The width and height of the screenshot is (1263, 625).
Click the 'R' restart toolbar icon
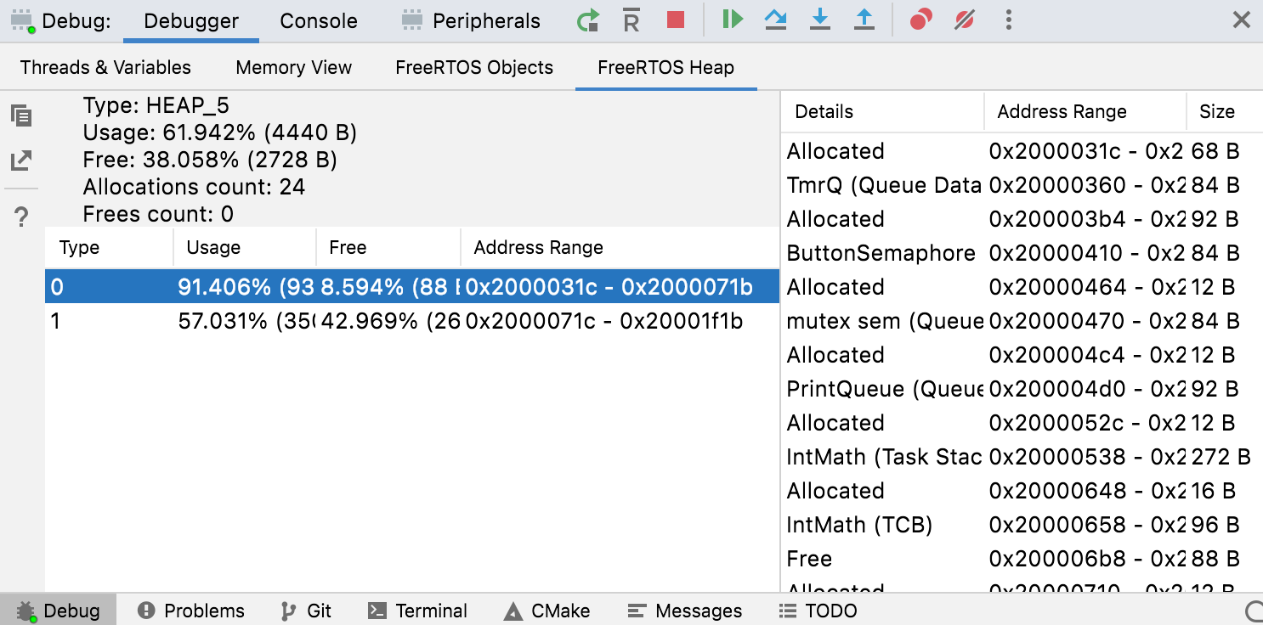[631, 20]
